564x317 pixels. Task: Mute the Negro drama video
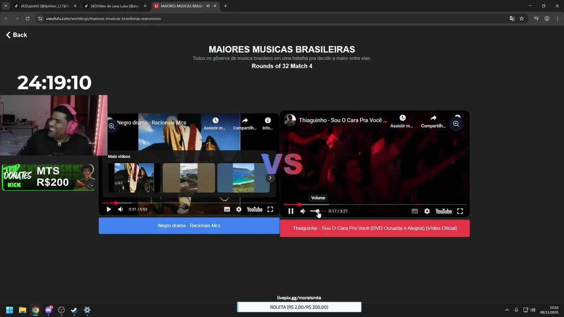[120, 210]
